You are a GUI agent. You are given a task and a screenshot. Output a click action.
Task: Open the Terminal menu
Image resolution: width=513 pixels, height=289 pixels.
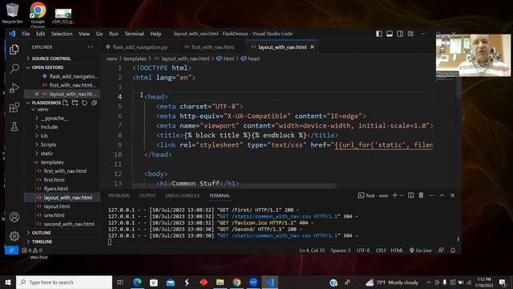pos(134,34)
